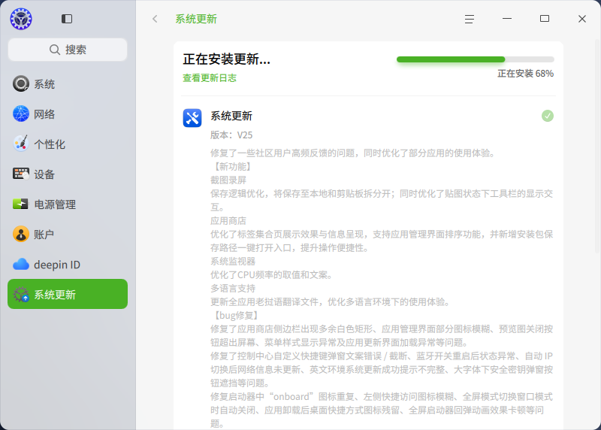The width and height of the screenshot is (601, 430).
Task: Select the 个性化 category
Action: (68, 144)
